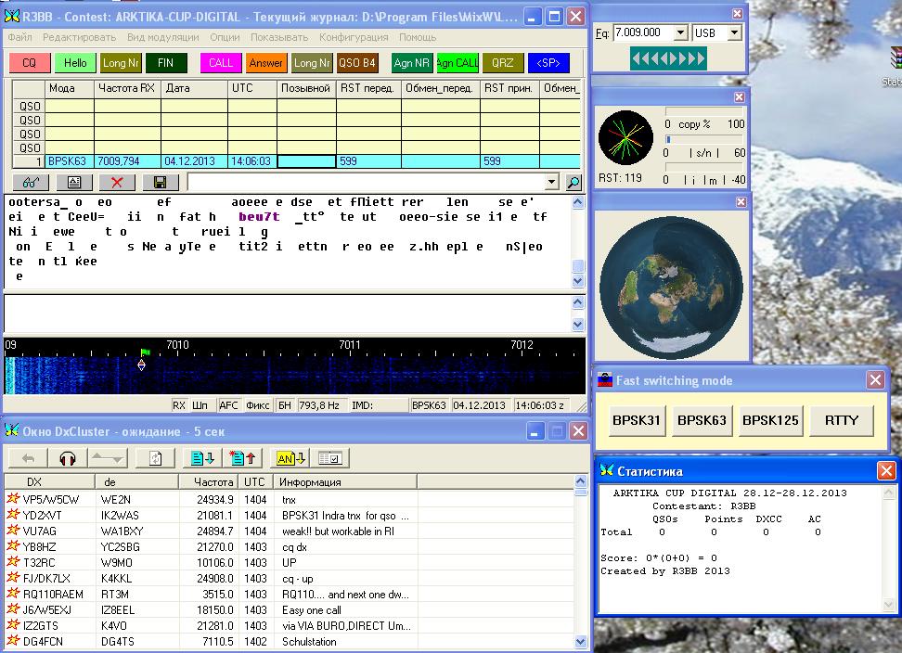Click the floppy disk save QSO icon
This screenshot has height=653, width=902.
[160, 183]
